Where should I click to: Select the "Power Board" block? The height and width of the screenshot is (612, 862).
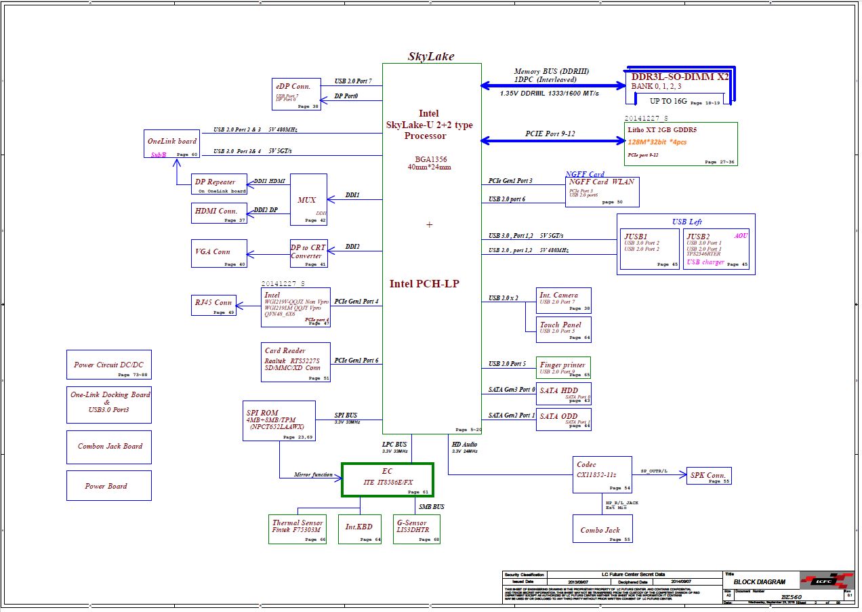pyautogui.click(x=108, y=486)
